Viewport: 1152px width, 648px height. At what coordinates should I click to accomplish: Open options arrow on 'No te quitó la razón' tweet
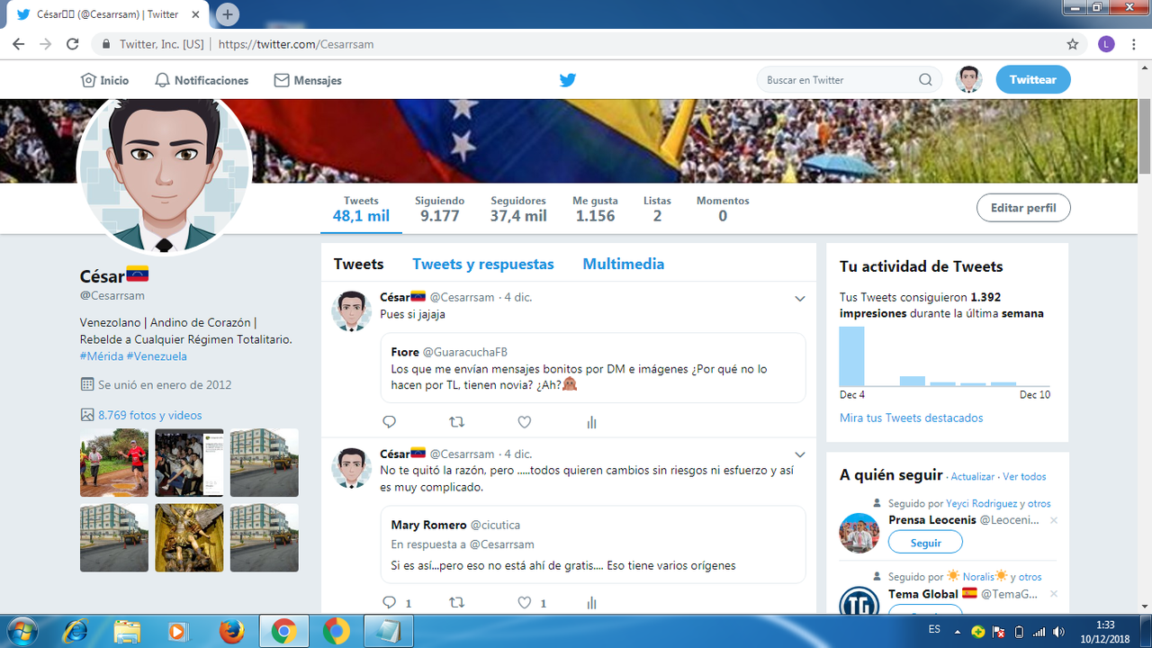click(799, 455)
